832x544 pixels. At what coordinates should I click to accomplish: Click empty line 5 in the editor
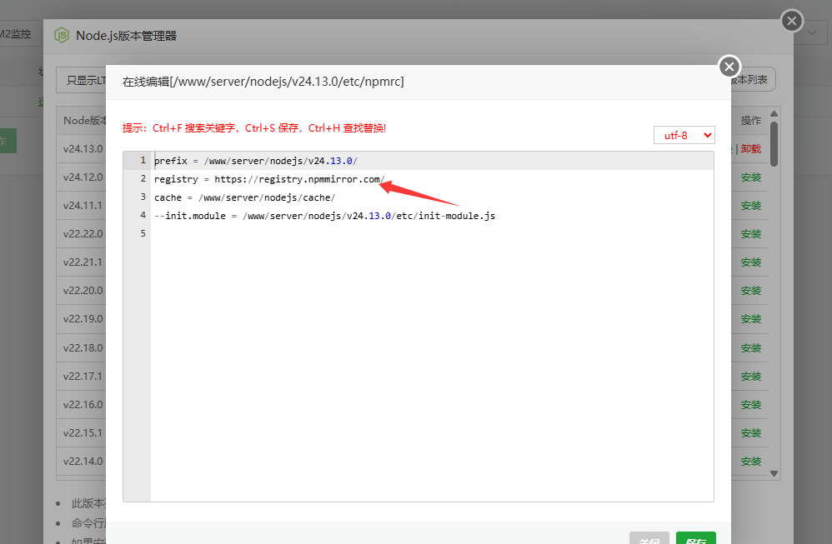coord(333,234)
